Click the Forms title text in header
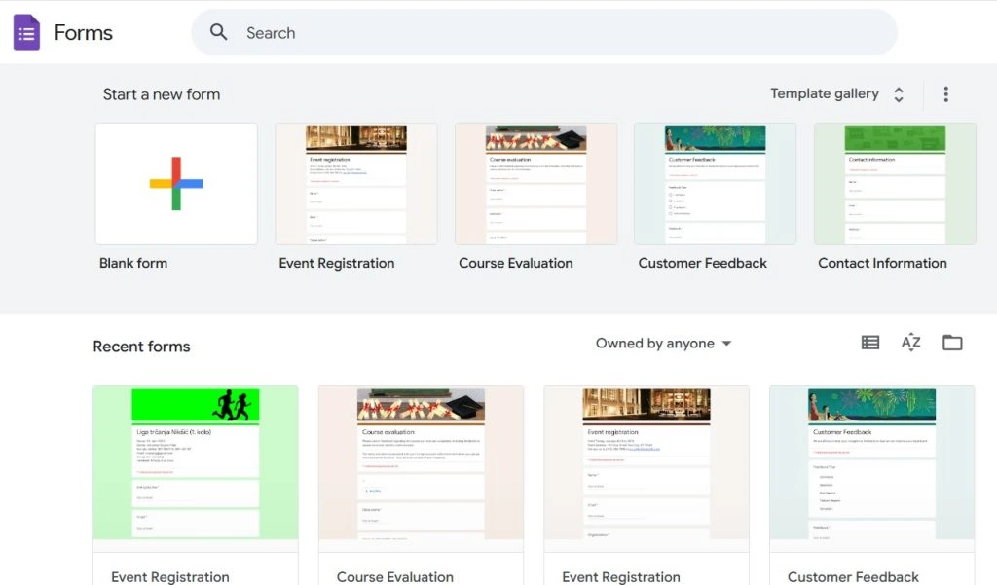 84,33
